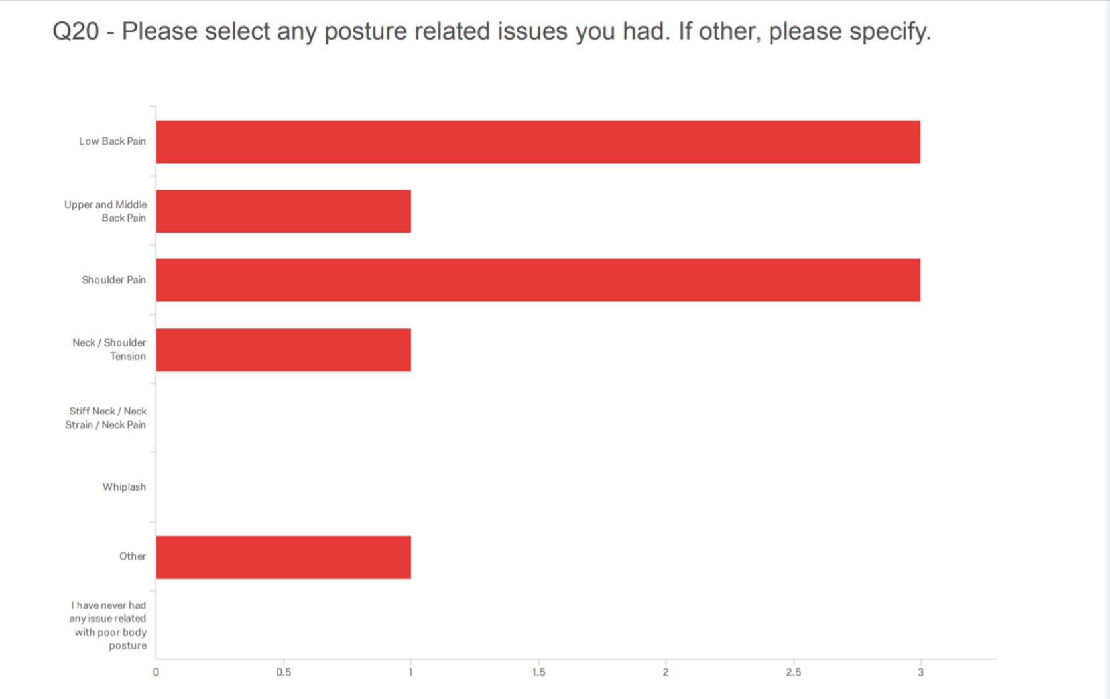
Task: Click the 1.5 tick label on x-axis
Action: point(538,672)
